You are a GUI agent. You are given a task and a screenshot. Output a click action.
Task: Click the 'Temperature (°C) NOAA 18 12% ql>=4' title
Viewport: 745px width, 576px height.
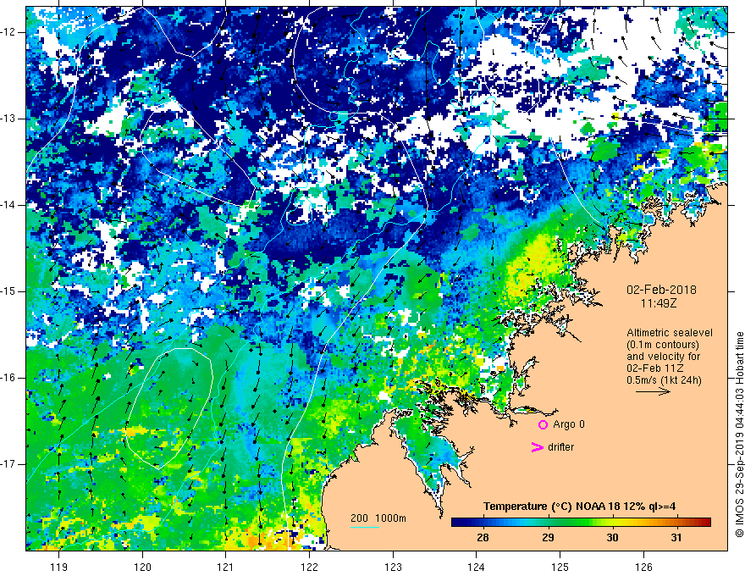[x=580, y=507]
